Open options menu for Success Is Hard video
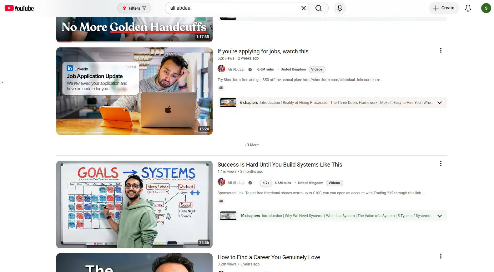Viewport: 494px width, 272px height. (441, 163)
